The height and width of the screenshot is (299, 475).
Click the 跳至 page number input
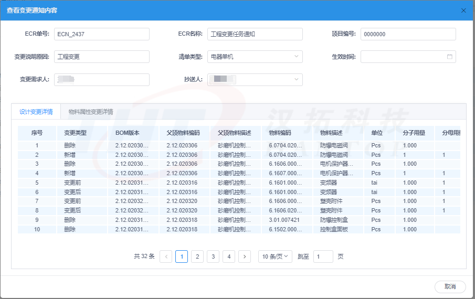(323, 257)
